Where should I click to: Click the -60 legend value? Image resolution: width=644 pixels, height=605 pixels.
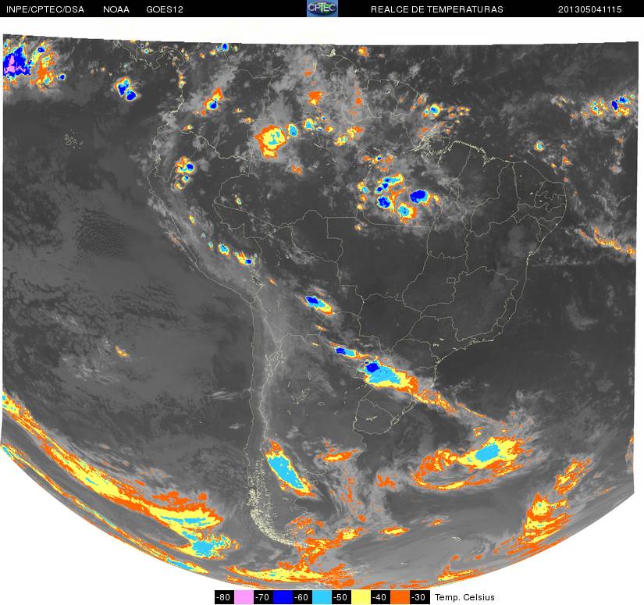pyautogui.click(x=302, y=597)
